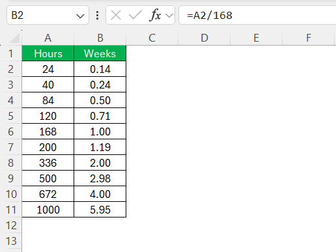The height and width of the screenshot is (252, 336).
Task: Select the cell containing 1.19
Action: click(100, 147)
